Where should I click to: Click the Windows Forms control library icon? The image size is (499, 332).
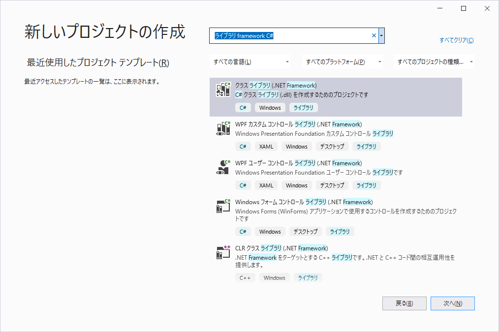coord(223,206)
